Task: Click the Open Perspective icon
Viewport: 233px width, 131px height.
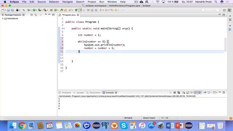Action: pyautogui.click(x=224, y=10)
